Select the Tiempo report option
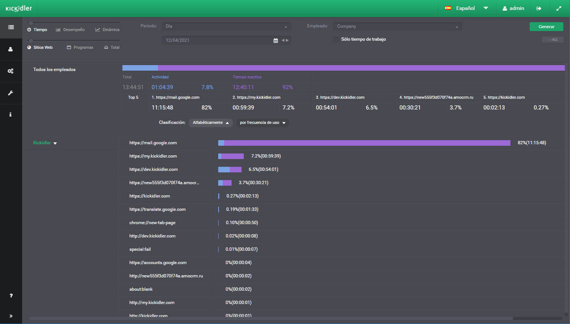570x324 pixels. (x=37, y=30)
